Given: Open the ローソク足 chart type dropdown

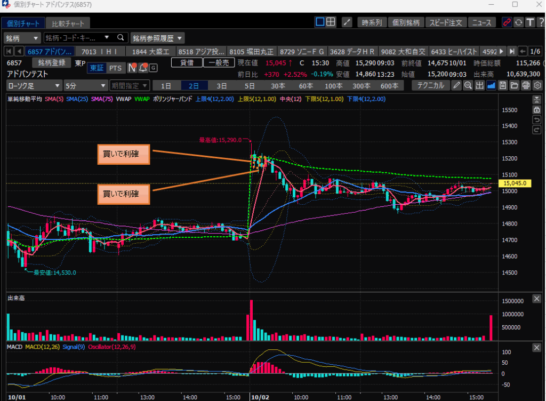Looking at the screenshot, I should tap(34, 86).
